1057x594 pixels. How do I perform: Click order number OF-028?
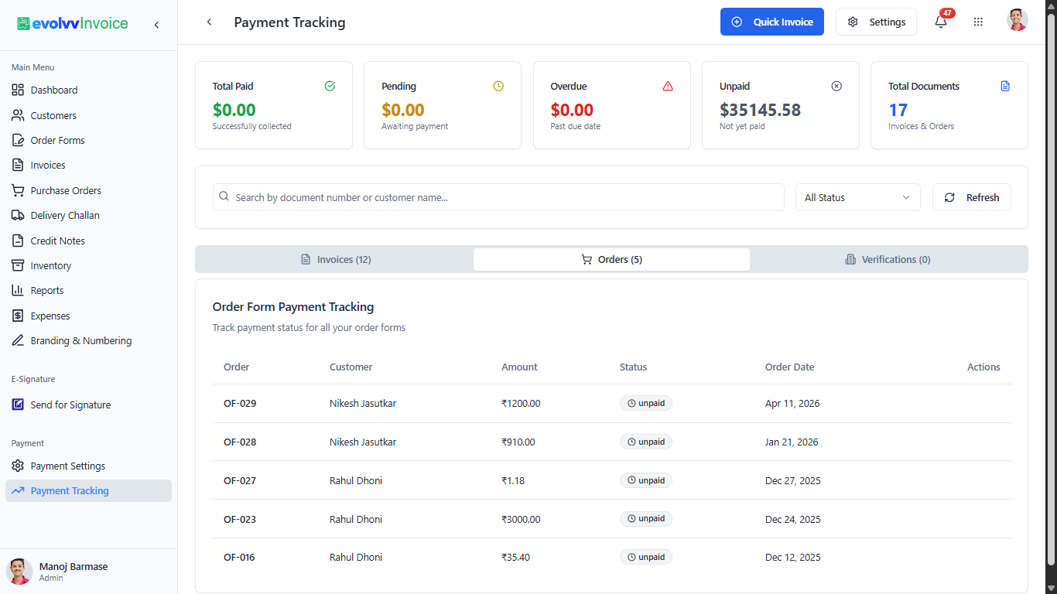[x=240, y=442]
